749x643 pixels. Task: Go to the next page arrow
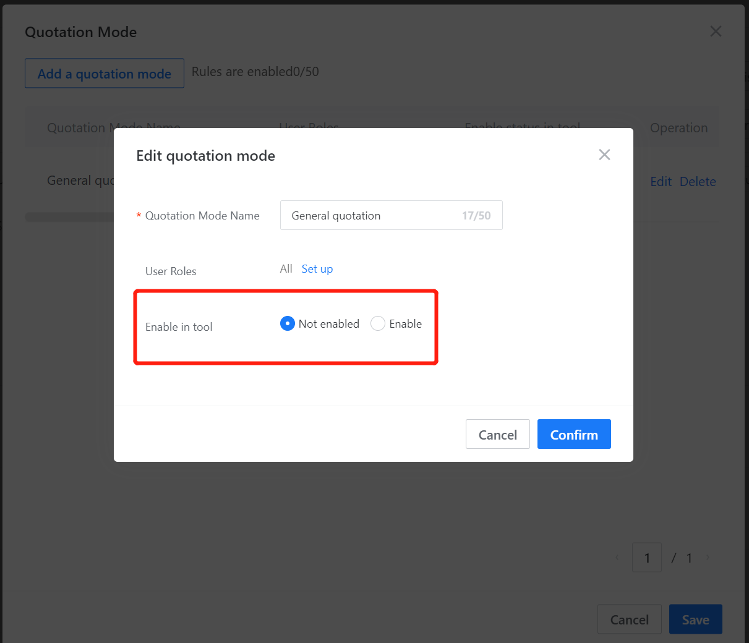(x=708, y=558)
